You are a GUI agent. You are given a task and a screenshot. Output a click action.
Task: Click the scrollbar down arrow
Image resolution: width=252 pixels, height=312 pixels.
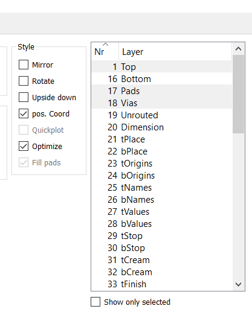click(x=238, y=284)
